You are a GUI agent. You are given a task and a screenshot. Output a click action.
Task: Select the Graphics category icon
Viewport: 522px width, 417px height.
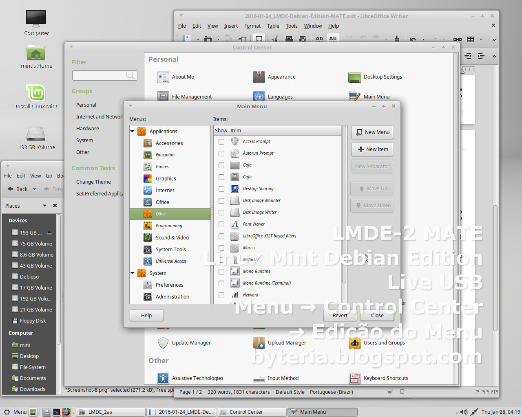148,178
